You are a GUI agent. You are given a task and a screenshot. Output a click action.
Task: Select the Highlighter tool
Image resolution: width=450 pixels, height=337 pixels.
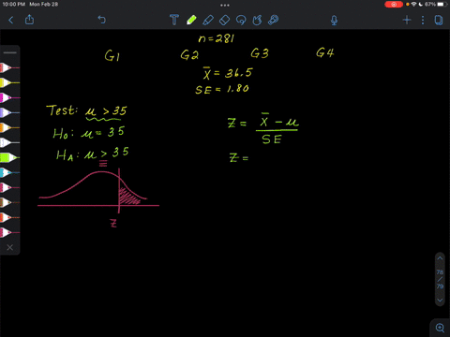pyautogui.click(x=208, y=20)
